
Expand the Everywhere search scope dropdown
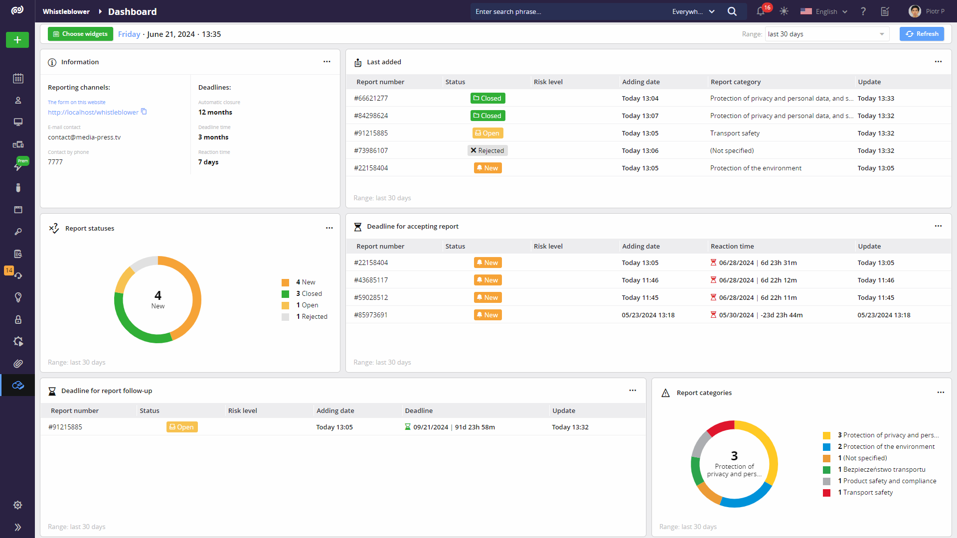(693, 11)
